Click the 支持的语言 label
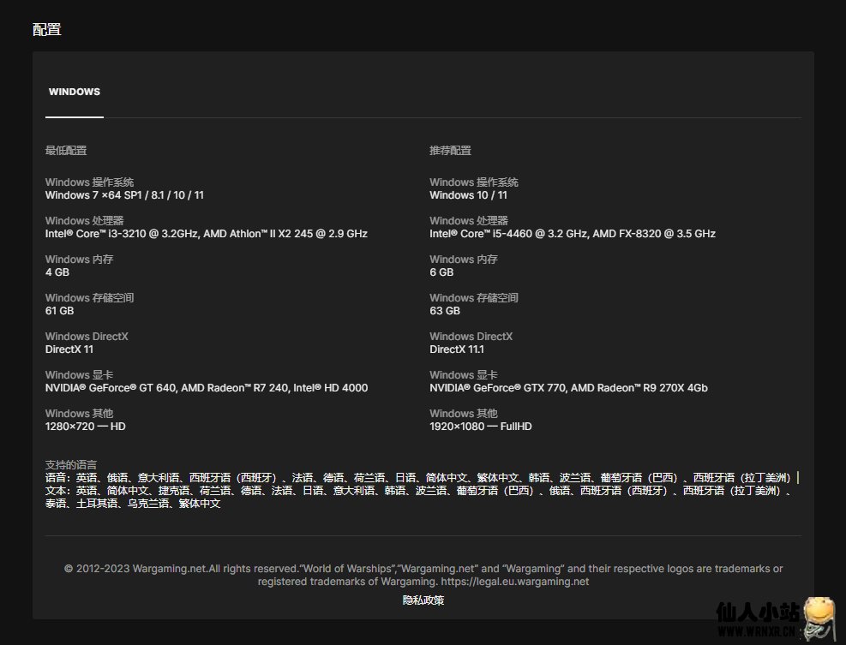 pos(71,465)
